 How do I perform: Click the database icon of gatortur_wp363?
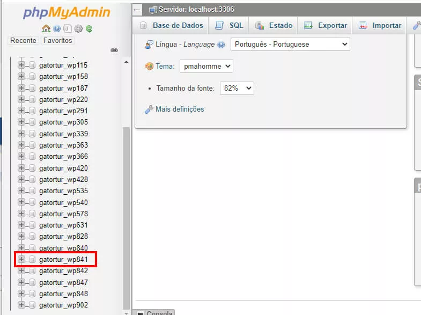[x=32, y=145]
